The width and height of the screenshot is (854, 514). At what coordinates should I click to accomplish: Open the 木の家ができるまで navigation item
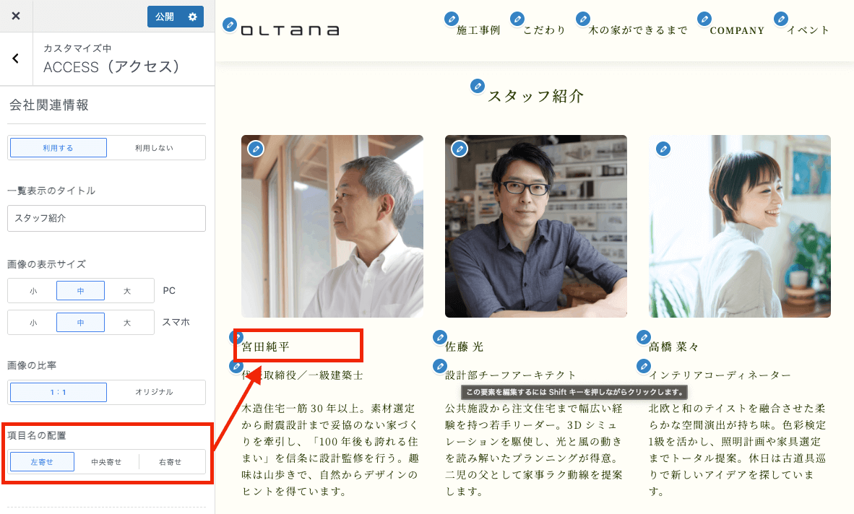[x=638, y=30]
